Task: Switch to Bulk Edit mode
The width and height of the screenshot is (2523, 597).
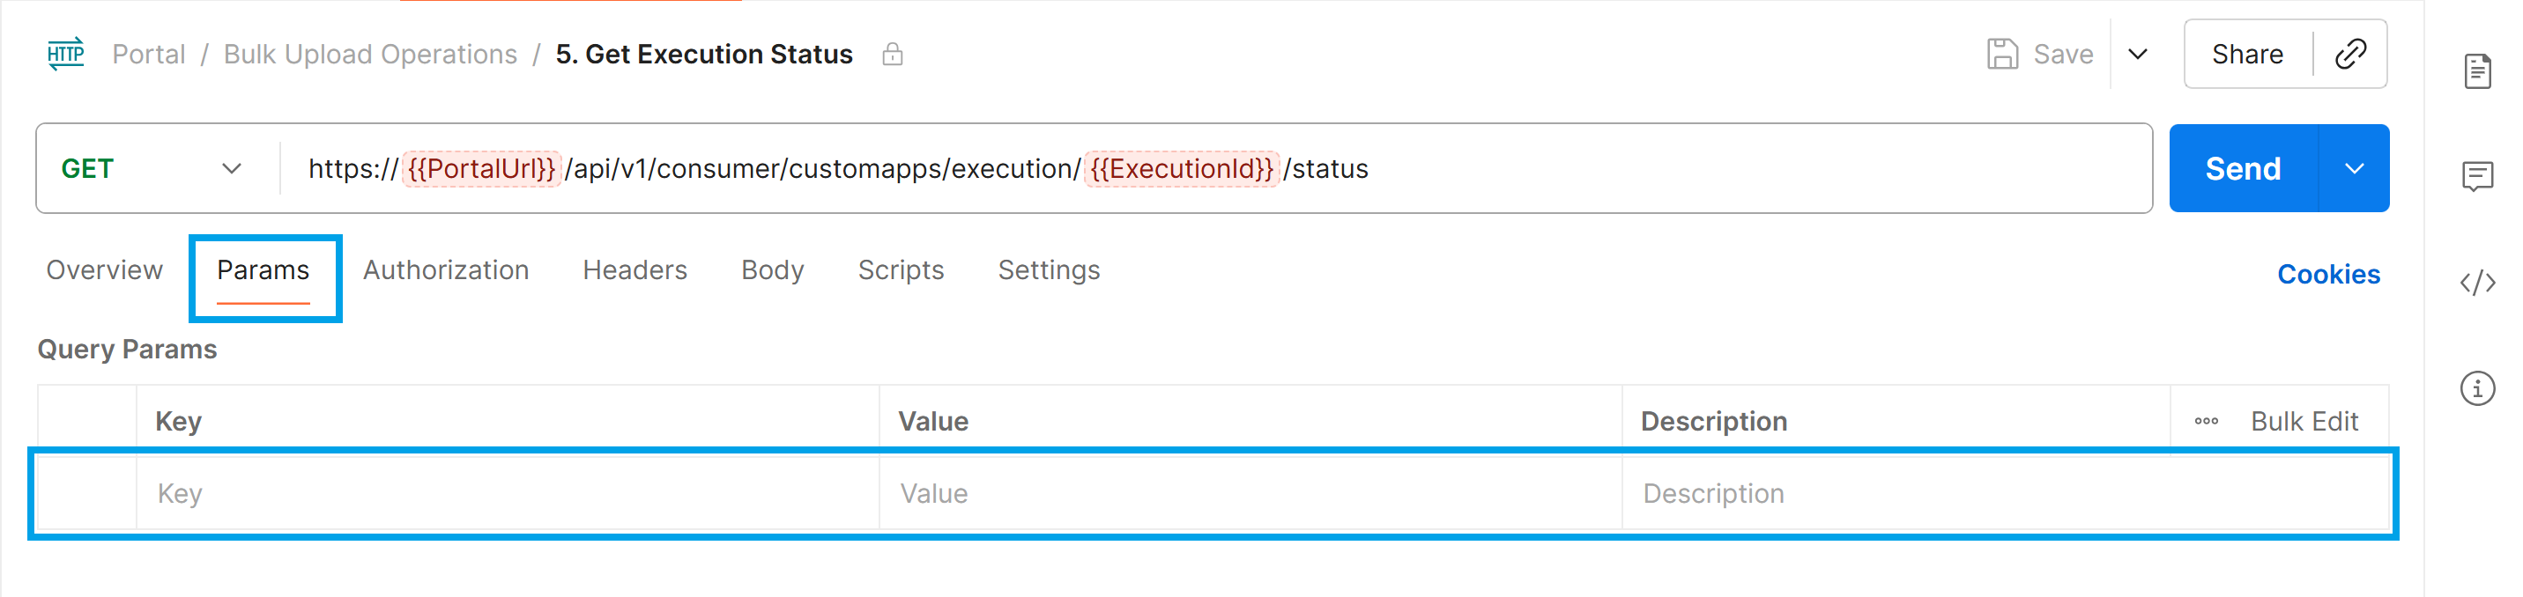Action: [2306, 421]
